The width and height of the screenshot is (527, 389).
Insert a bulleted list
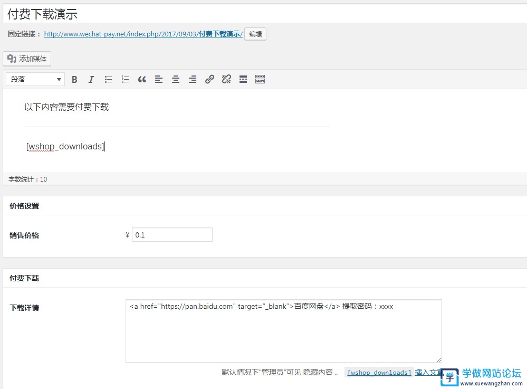pyautogui.click(x=108, y=79)
